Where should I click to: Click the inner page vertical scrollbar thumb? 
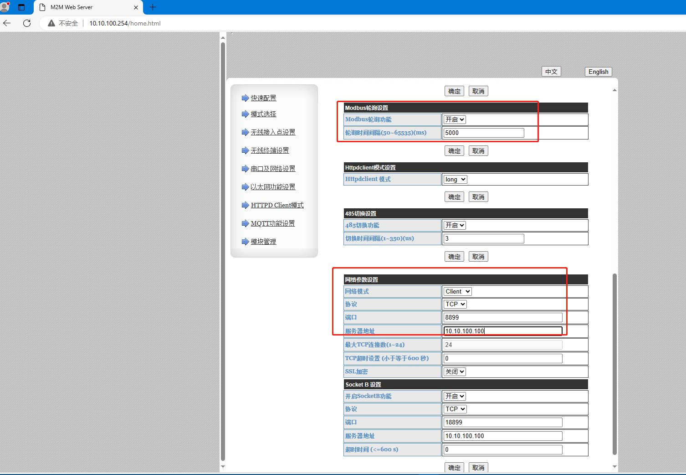(x=614, y=365)
